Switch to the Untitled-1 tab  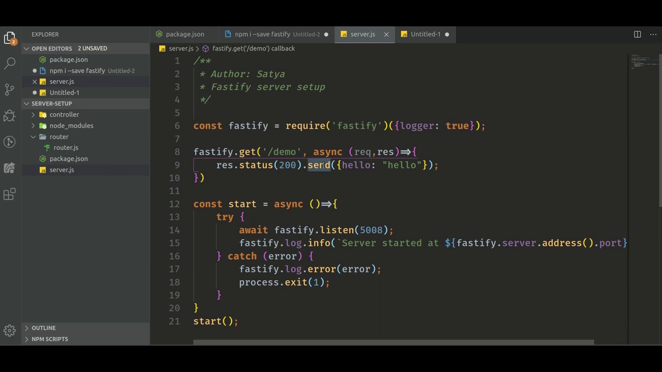point(425,34)
